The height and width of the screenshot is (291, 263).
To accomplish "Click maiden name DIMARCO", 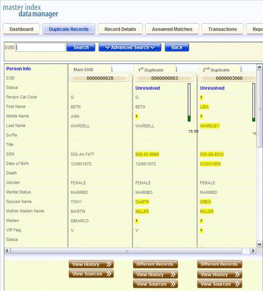I will click(80, 221).
